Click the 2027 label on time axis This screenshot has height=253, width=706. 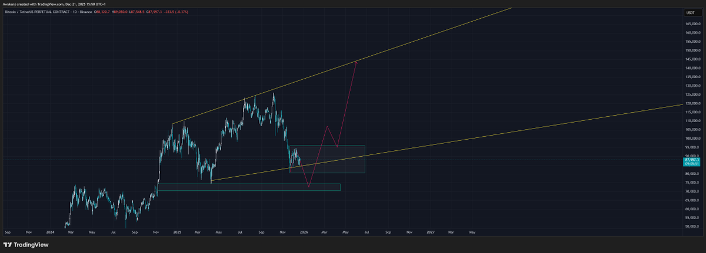click(431, 232)
